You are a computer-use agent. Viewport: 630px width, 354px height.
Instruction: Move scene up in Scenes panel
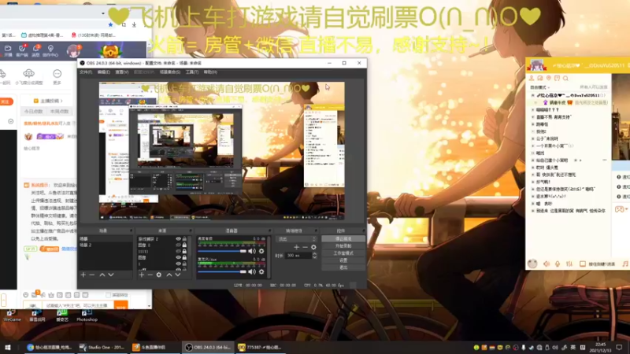(102, 275)
